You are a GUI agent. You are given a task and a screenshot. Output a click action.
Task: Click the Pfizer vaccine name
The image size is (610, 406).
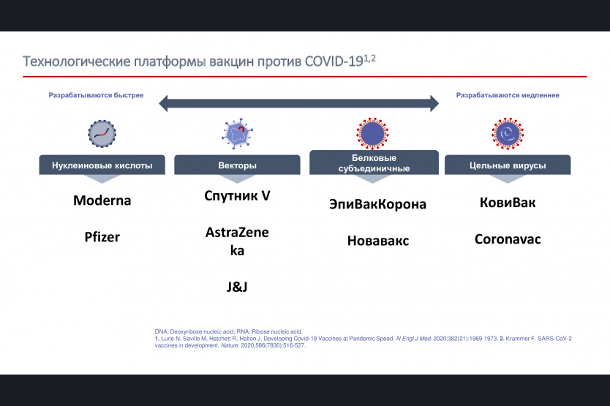point(102,237)
